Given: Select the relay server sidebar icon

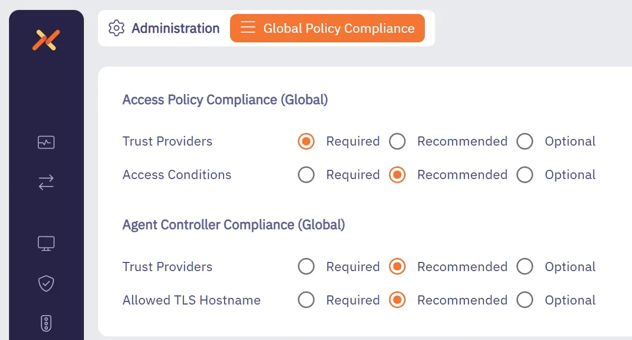Looking at the screenshot, I should 46,323.
